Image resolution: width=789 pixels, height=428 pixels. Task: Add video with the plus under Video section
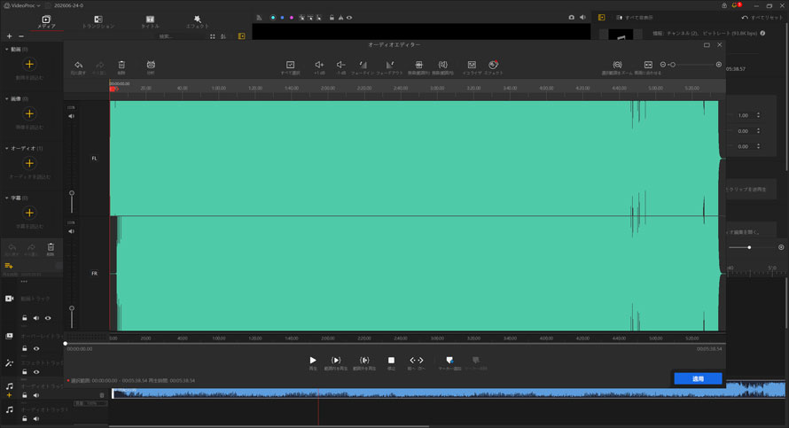point(29,65)
